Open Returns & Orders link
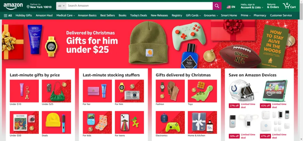303x141 pixels. [x=273, y=6]
